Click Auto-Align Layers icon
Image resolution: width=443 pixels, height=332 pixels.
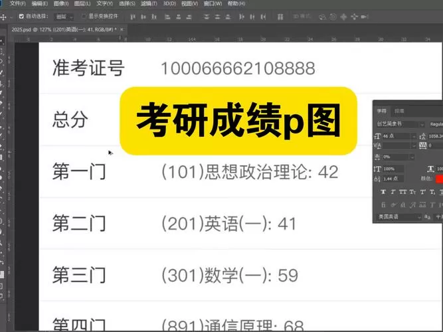point(280,17)
